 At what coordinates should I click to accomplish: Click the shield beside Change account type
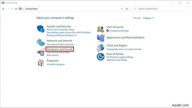click(x=108, y=31)
